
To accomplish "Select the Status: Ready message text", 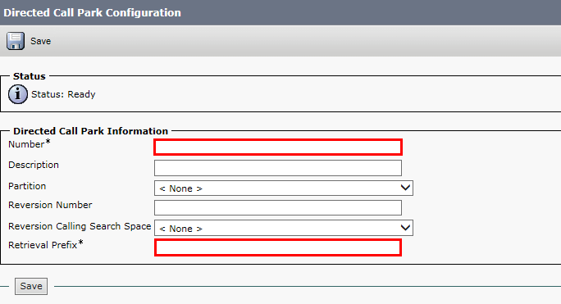I will pyautogui.click(x=63, y=94).
